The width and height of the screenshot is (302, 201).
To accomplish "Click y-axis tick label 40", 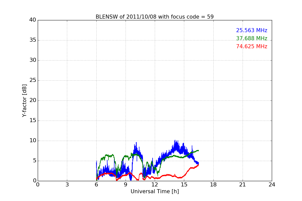I will pos(33,20).
